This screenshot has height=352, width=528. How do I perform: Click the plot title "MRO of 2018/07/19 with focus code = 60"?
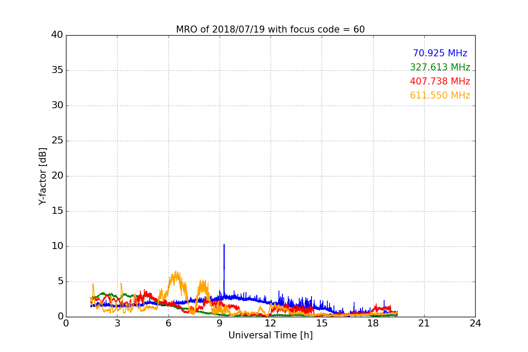click(x=270, y=29)
